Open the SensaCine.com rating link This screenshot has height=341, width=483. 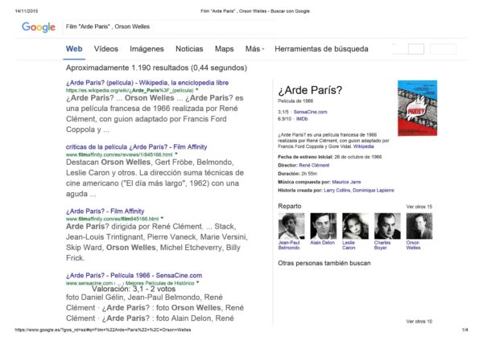pos(310,112)
